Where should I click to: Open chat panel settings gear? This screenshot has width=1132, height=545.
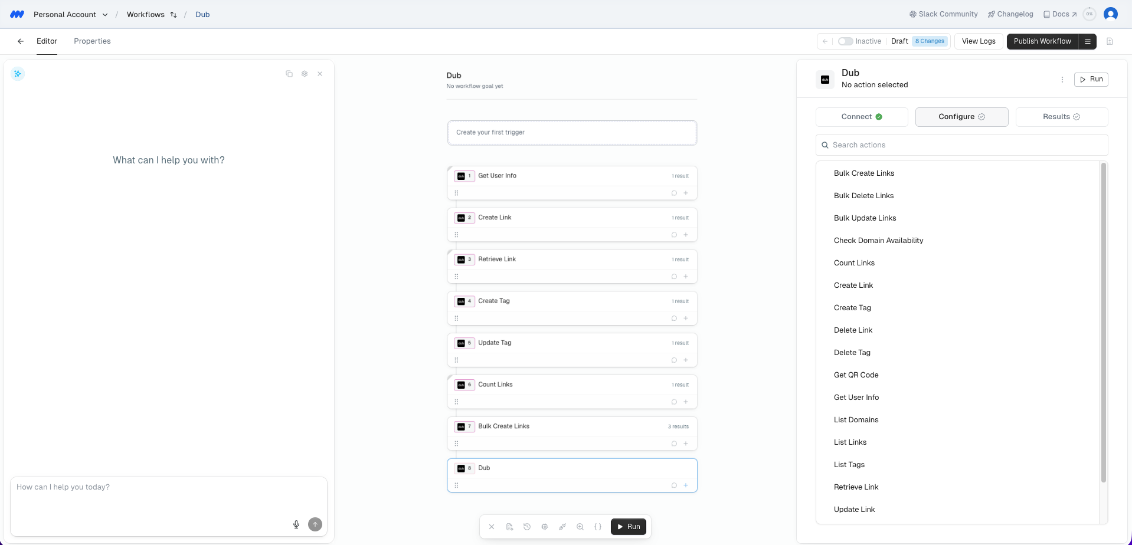[305, 74]
